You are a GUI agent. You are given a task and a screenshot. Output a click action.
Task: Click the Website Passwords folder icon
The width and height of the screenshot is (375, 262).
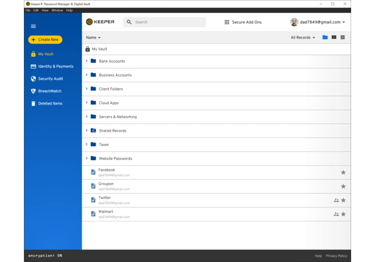coord(93,158)
